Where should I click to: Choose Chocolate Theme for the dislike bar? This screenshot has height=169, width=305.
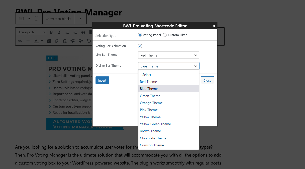click(x=153, y=138)
